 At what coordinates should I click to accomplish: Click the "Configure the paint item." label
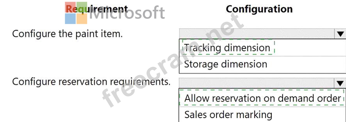(67, 34)
